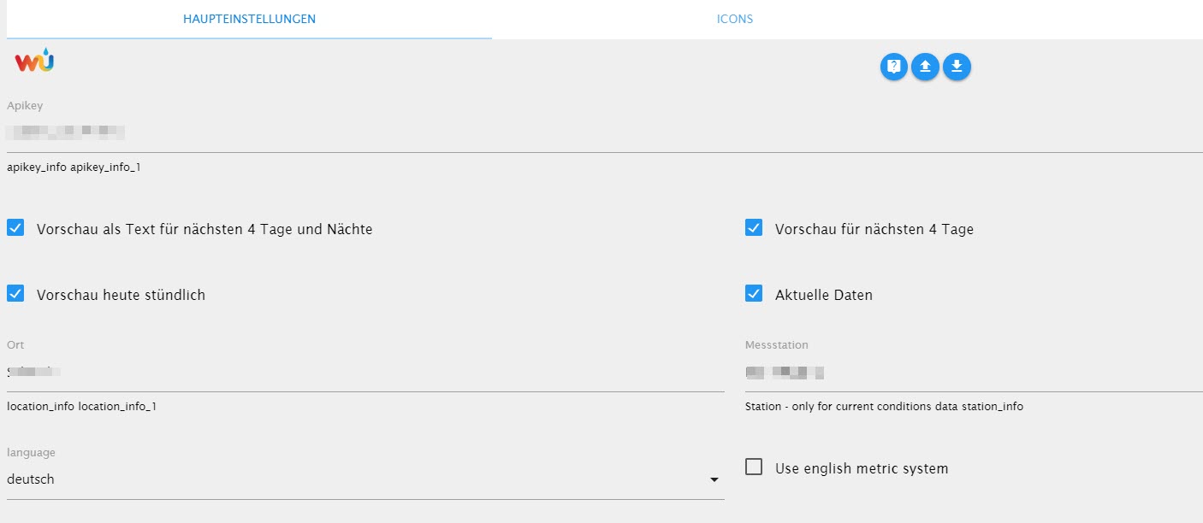Click the apikey_info hint text
Image resolution: width=1203 pixels, height=523 pixels.
click(x=74, y=167)
